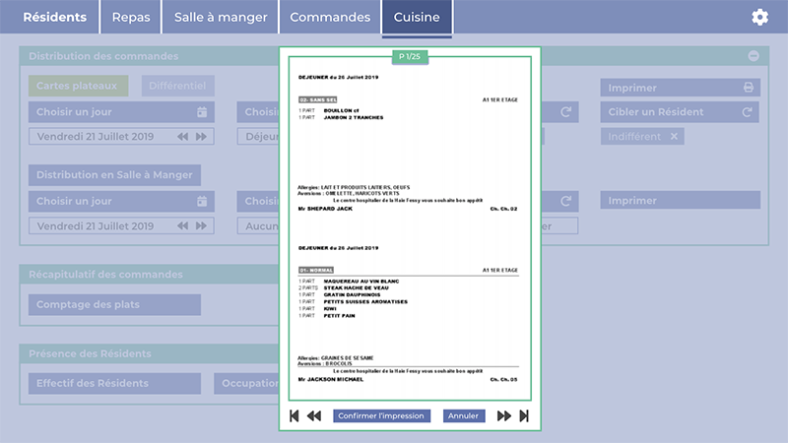Image resolution: width=788 pixels, height=443 pixels.
Task: Open the settings gear
Action: pos(759,18)
